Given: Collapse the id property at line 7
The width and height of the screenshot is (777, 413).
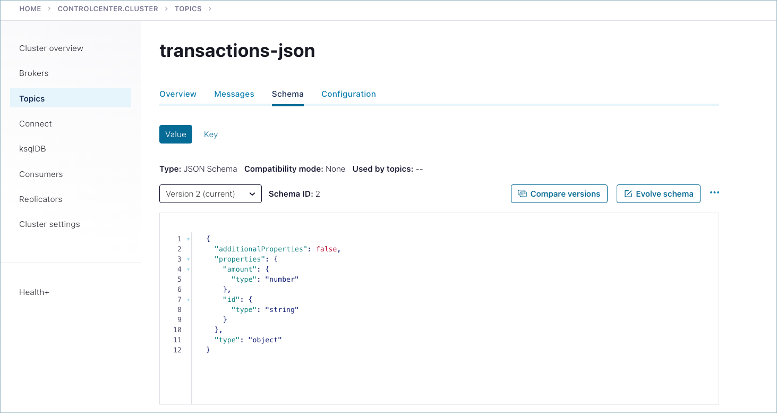Looking at the screenshot, I should 187,299.
